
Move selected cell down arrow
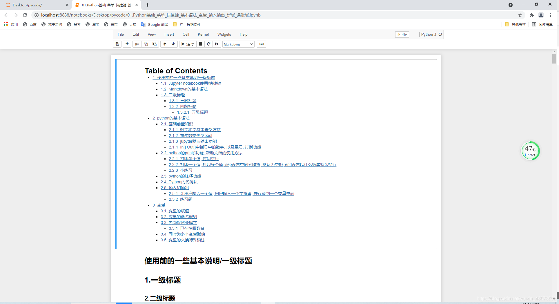point(173,44)
